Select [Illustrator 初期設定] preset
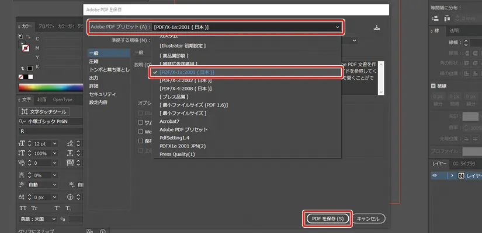The width and height of the screenshot is (482, 233). pyautogui.click(x=248, y=45)
